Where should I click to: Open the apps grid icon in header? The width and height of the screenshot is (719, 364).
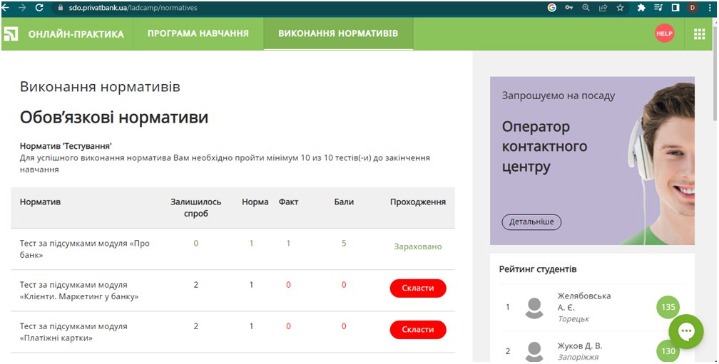click(x=699, y=34)
